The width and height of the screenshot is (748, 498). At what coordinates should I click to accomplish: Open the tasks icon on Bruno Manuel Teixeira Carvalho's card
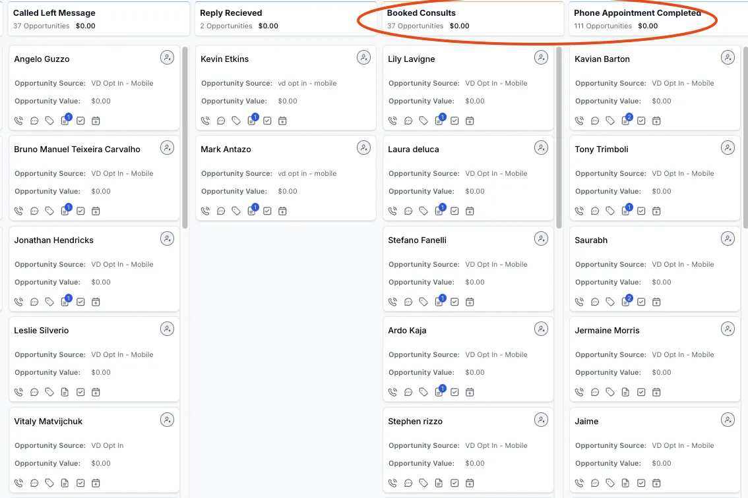tap(80, 211)
